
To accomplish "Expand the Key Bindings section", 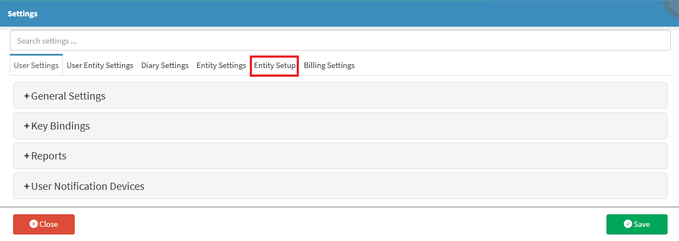I will tap(340, 126).
